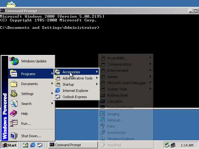
Task: Launch Outlook Express from Programs submenu
Action: point(77,97)
